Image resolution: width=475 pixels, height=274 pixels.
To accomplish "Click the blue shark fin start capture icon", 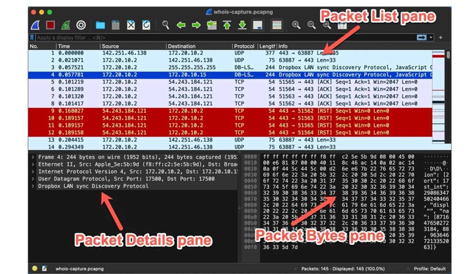I will click(36, 25).
